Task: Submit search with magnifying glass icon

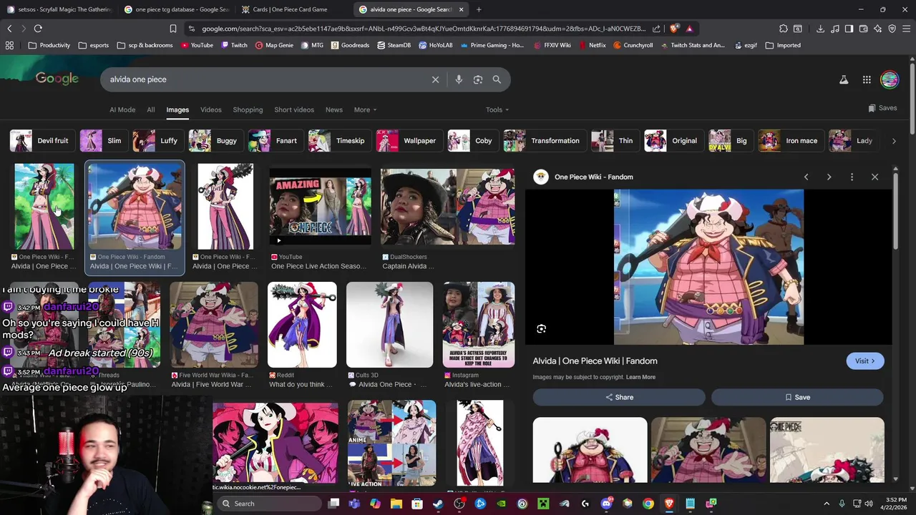Action: pyautogui.click(x=497, y=79)
